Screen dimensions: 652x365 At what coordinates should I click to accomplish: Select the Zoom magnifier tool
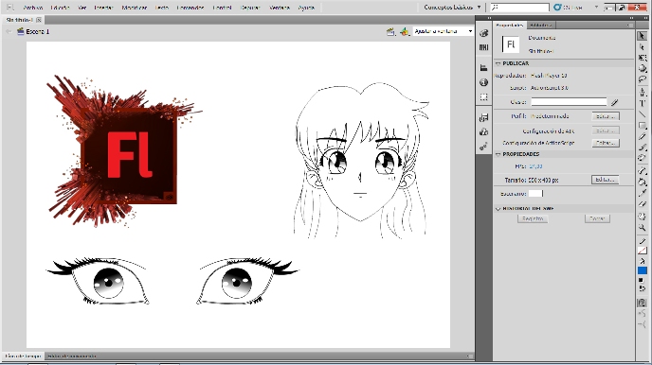pyautogui.click(x=642, y=227)
